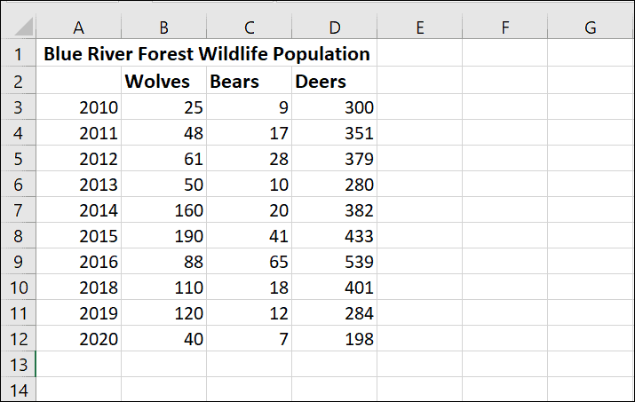Select the cell with value 190
Screen dimensions: 635x402
coord(163,236)
